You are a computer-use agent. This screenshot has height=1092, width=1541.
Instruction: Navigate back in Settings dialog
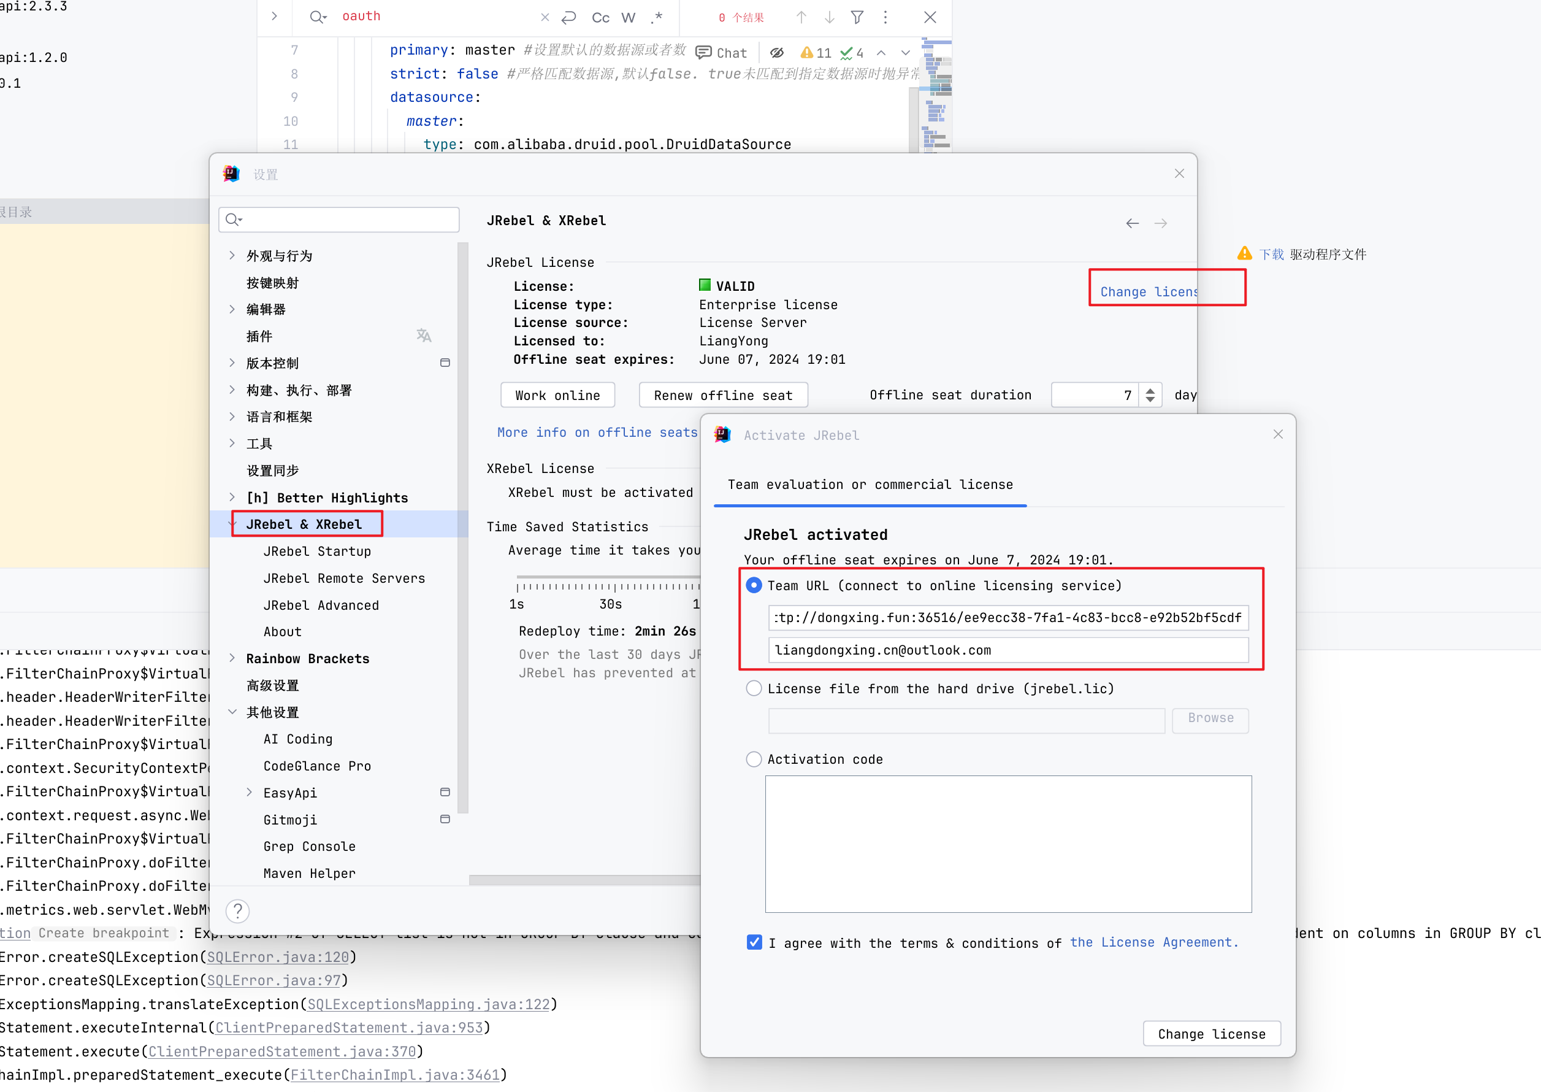pos(1132,223)
